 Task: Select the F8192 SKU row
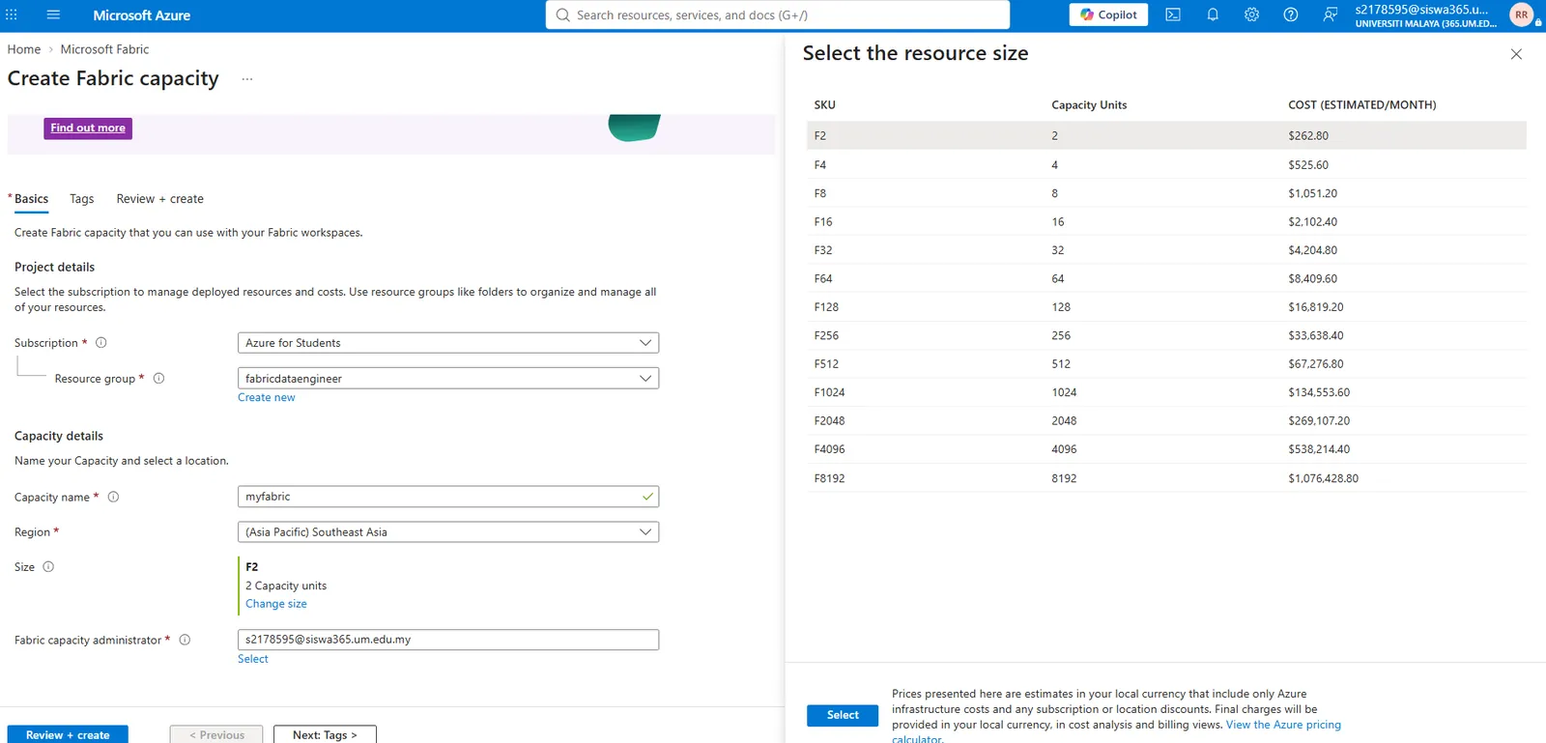tap(1166, 478)
